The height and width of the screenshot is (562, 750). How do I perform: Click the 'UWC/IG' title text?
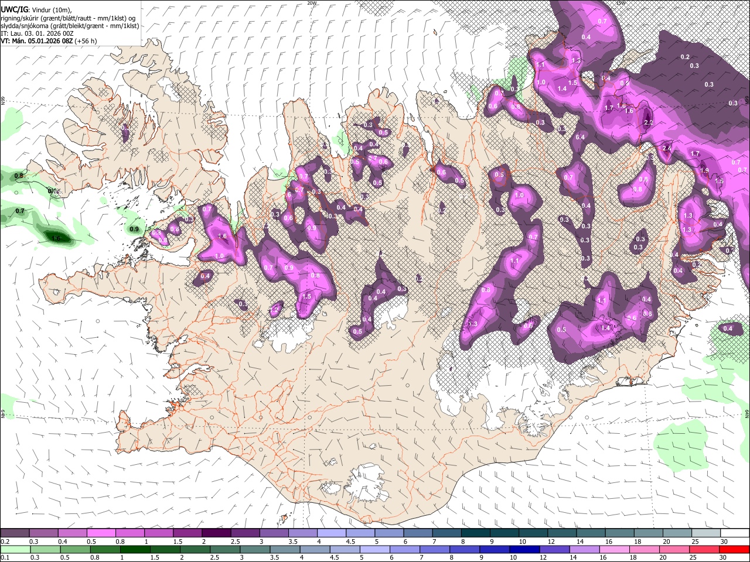[13, 10]
